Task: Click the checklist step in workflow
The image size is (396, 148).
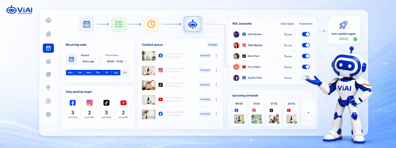Action: [x=119, y=24]
